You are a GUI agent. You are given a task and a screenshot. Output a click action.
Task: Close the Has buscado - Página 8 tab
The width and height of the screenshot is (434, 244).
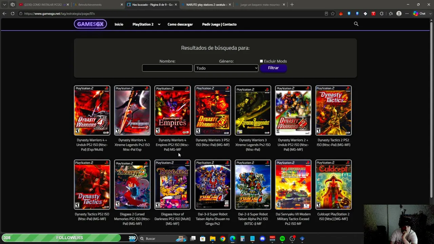point(176,5)
